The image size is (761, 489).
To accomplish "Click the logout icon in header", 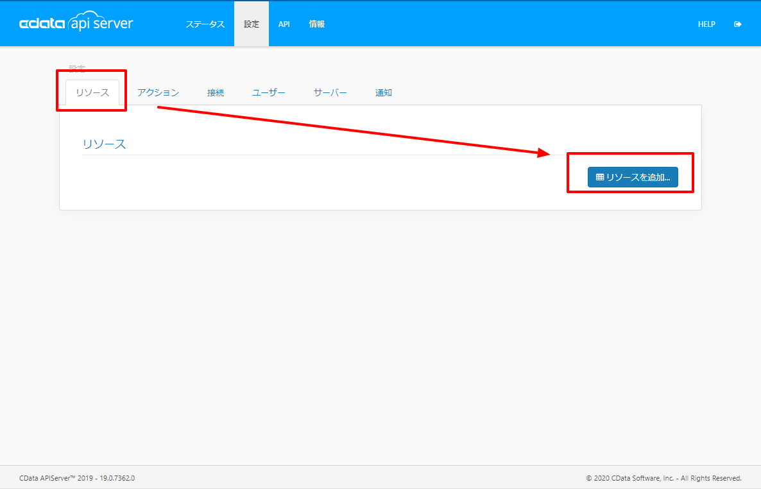I will click(x=738, y=24).
